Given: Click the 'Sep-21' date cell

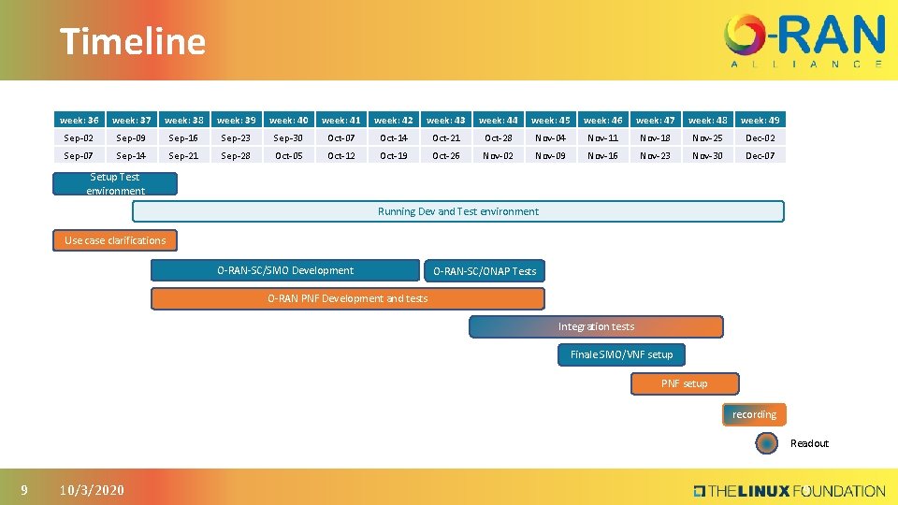Looking at the screenshot, I should [184, 155].
